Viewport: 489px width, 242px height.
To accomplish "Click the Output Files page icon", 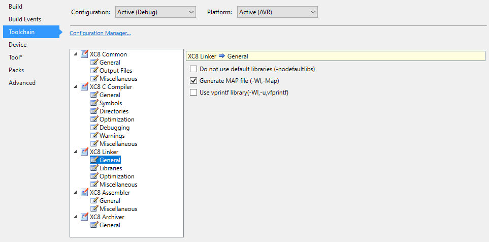I will (x=94, y=71).
